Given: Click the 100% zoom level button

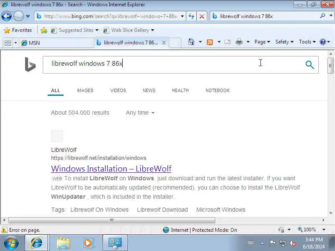Looking at the screenshot, I should coord(307,230).
